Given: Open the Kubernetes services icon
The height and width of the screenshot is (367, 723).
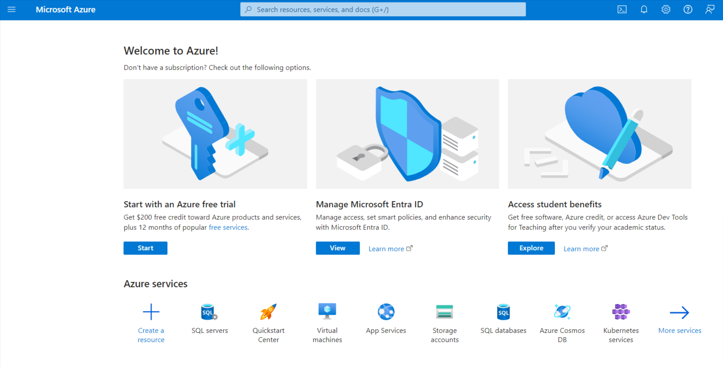Looking at the screenshot, I should click(621, 312).
